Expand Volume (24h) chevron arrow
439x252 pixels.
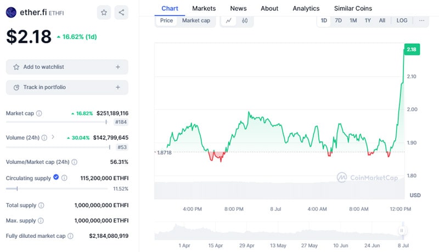coord(53,137)
